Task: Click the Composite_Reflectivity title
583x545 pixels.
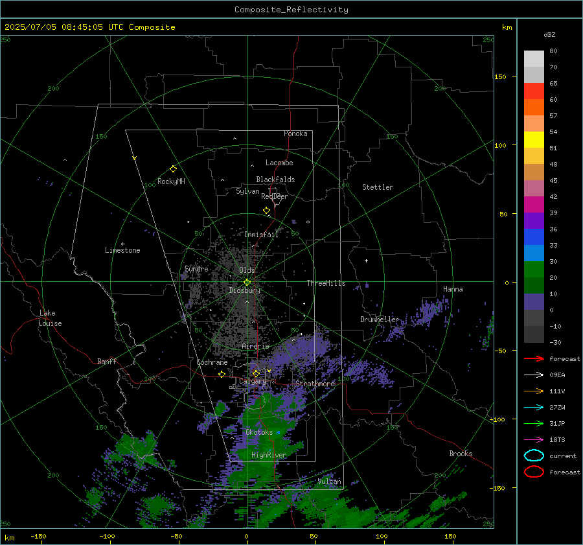Action: pos(291,10)
